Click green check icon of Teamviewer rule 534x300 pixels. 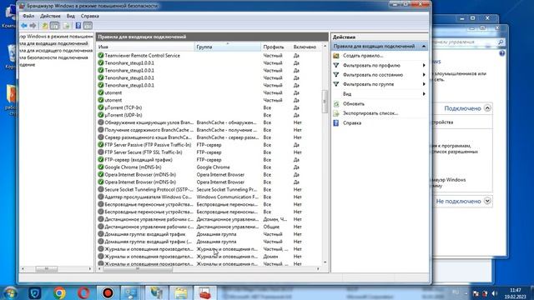101,56
